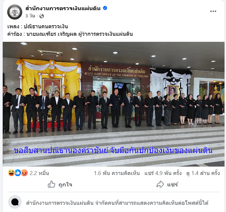Click the angry reaction emoji icon
The image size is (226, 212).
(x=24, y=173)
